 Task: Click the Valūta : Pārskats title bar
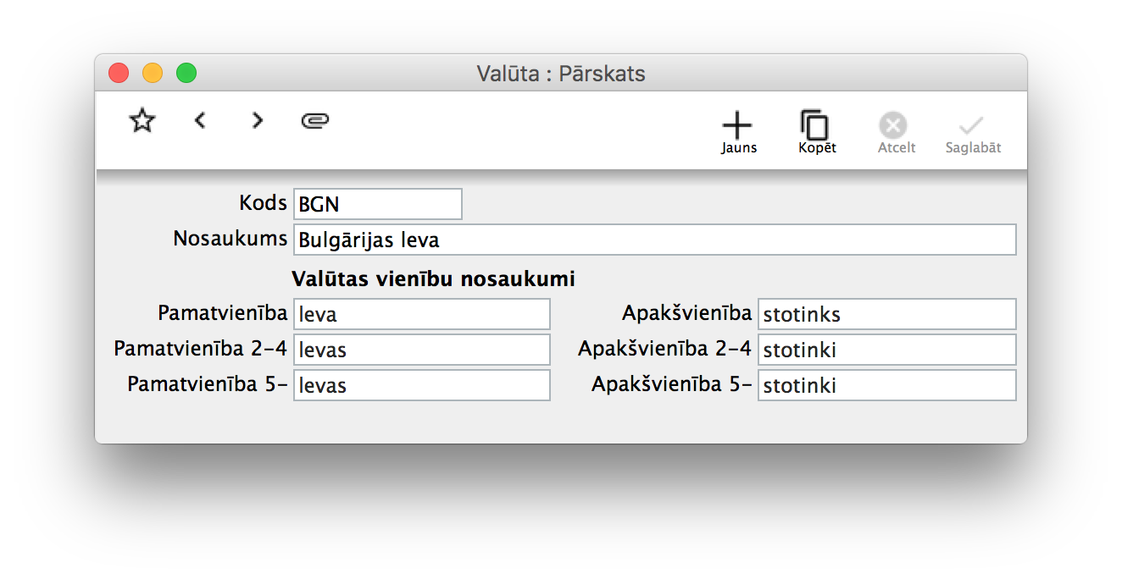[x=561, y=74]
